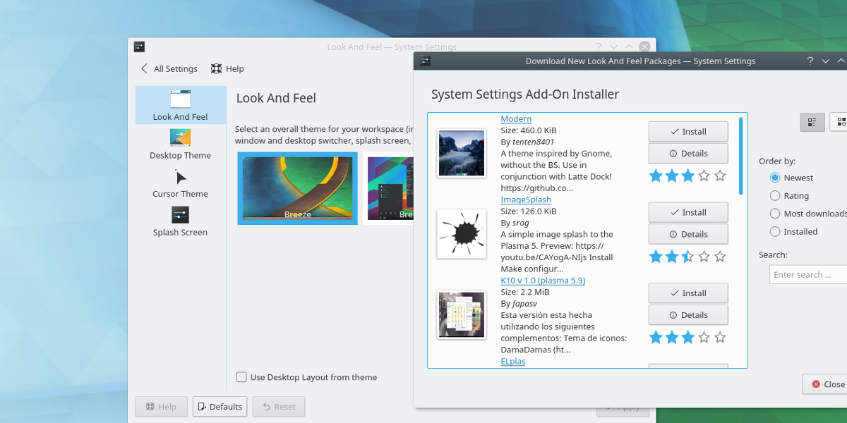Install K10 v 1.0 theme

688,293
